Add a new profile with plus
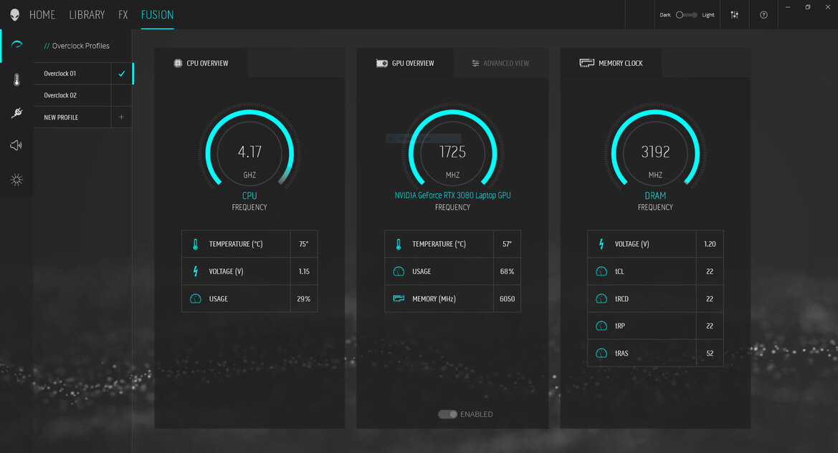Screen dimensions: 838x453 point(121,117)
